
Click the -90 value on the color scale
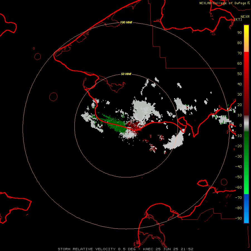(x=238, y=218)
